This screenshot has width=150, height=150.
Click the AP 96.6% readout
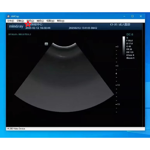(13, 34)
